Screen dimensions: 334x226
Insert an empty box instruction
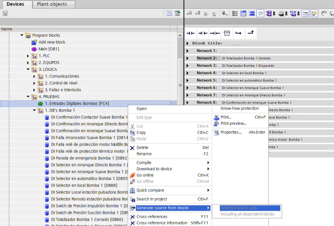pyautogui.click(x=227, y=33)
